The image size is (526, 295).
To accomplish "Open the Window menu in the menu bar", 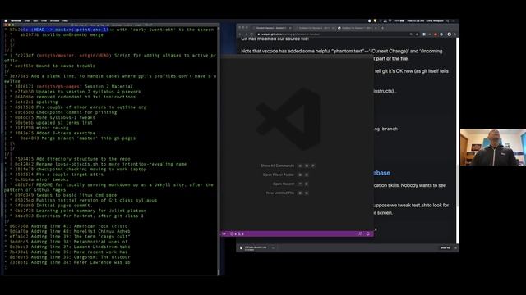I will click(x=54, y=20).
